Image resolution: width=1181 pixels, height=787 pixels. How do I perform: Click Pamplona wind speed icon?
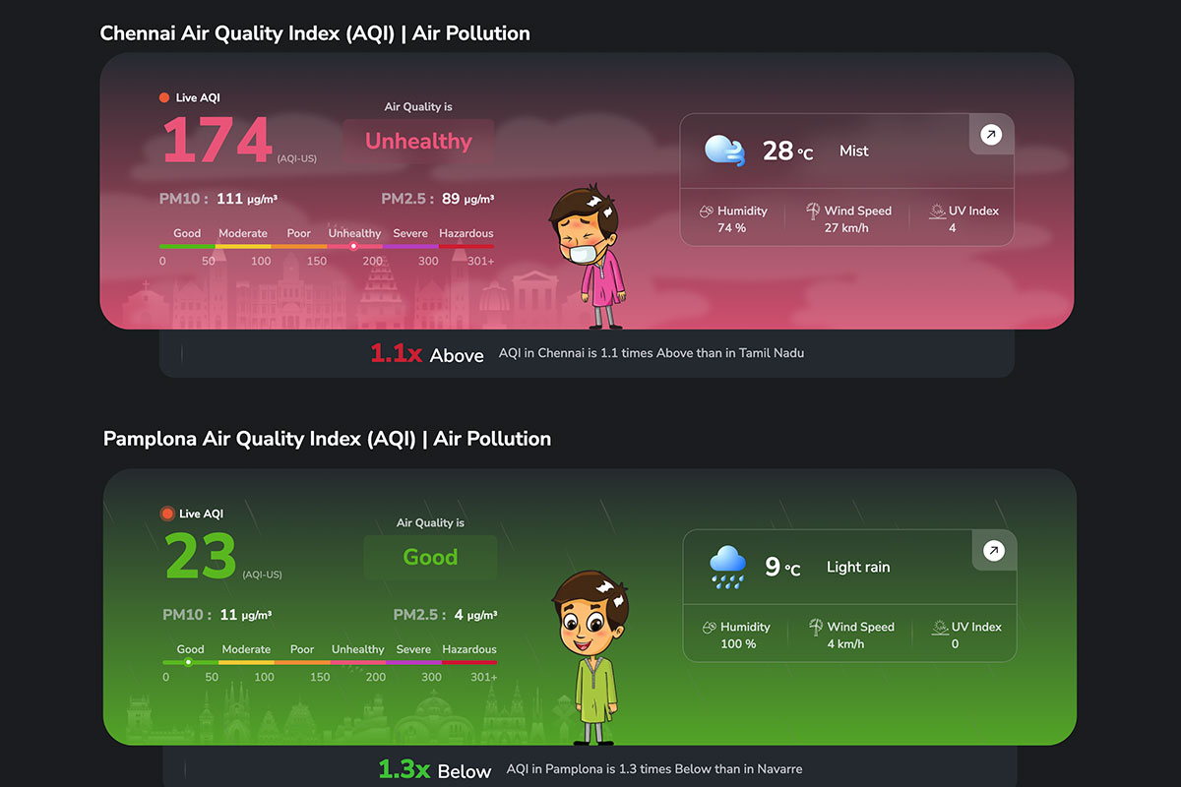point(816,627)
